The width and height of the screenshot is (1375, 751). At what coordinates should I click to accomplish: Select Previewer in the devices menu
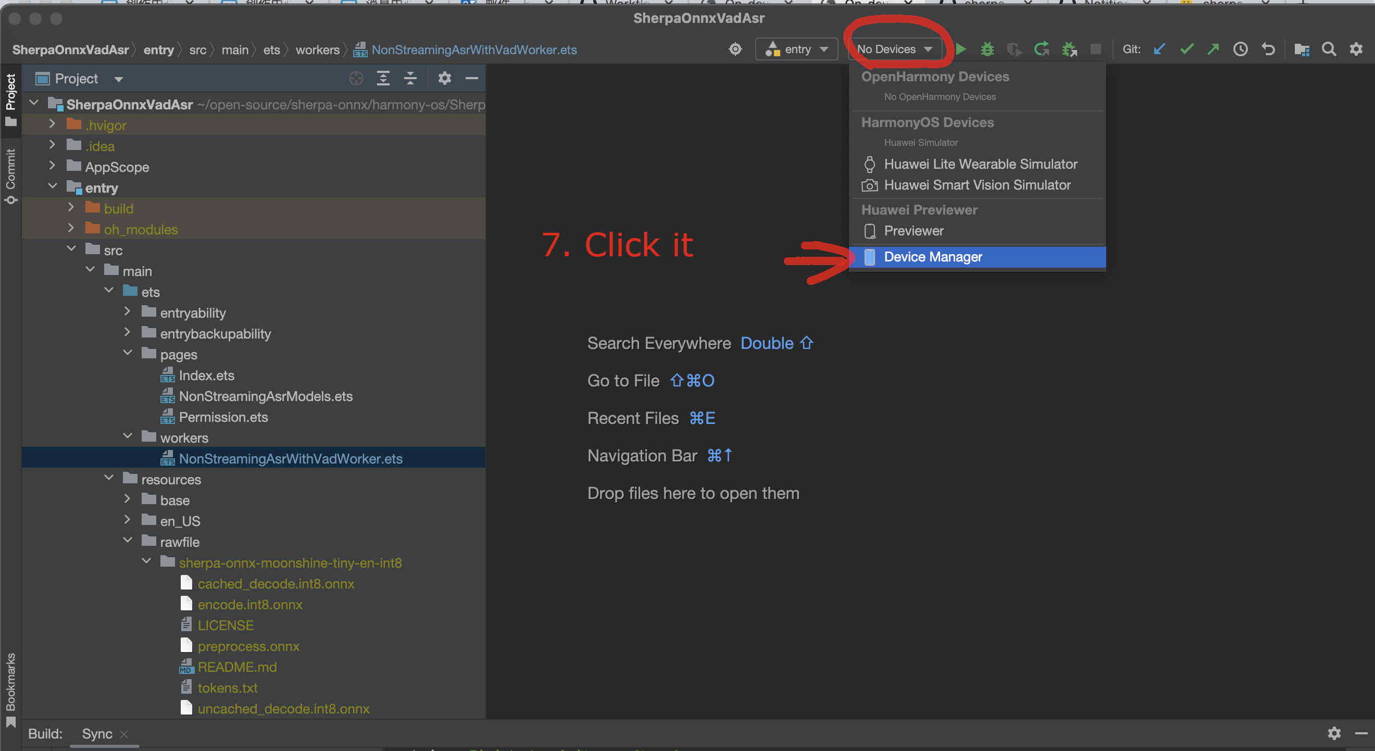click(977, 231)
